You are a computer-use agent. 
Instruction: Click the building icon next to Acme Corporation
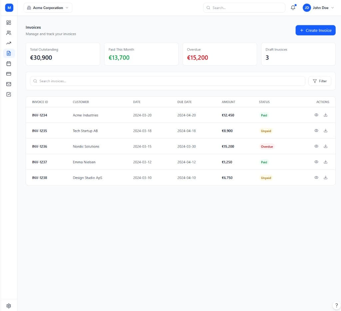(x=29, y=8)
